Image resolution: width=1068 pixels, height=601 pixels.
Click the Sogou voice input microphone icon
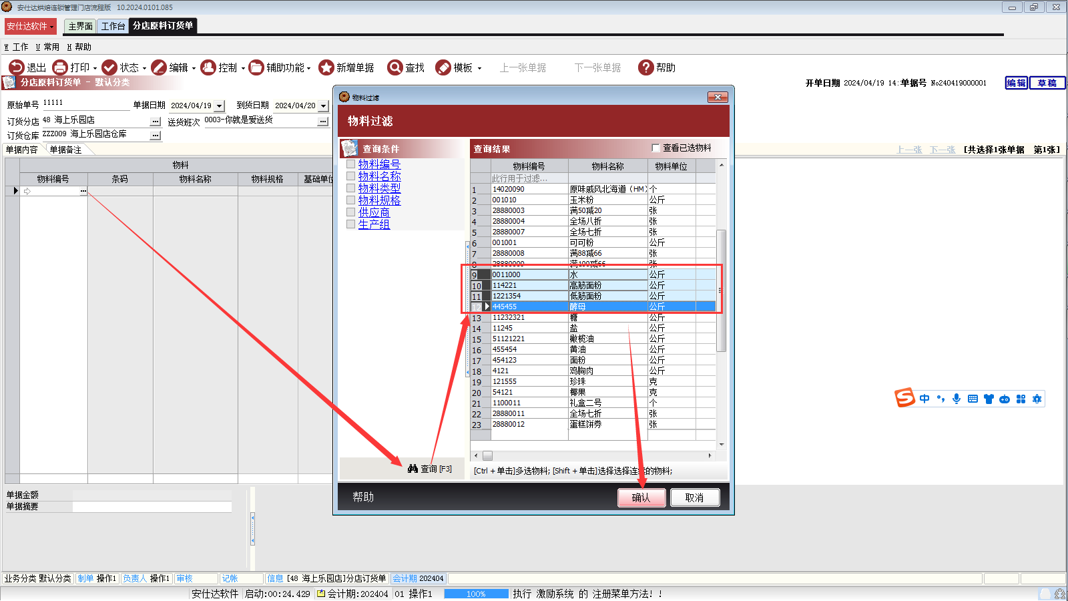coord(957,399)
